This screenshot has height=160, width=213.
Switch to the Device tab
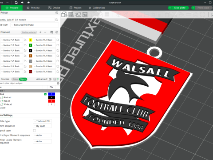pyautogui.click(x=54, y=8)
